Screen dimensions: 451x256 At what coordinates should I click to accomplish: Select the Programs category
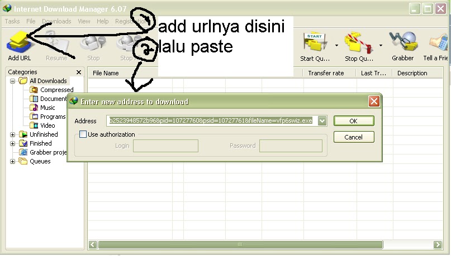click(x=48, y=117)
